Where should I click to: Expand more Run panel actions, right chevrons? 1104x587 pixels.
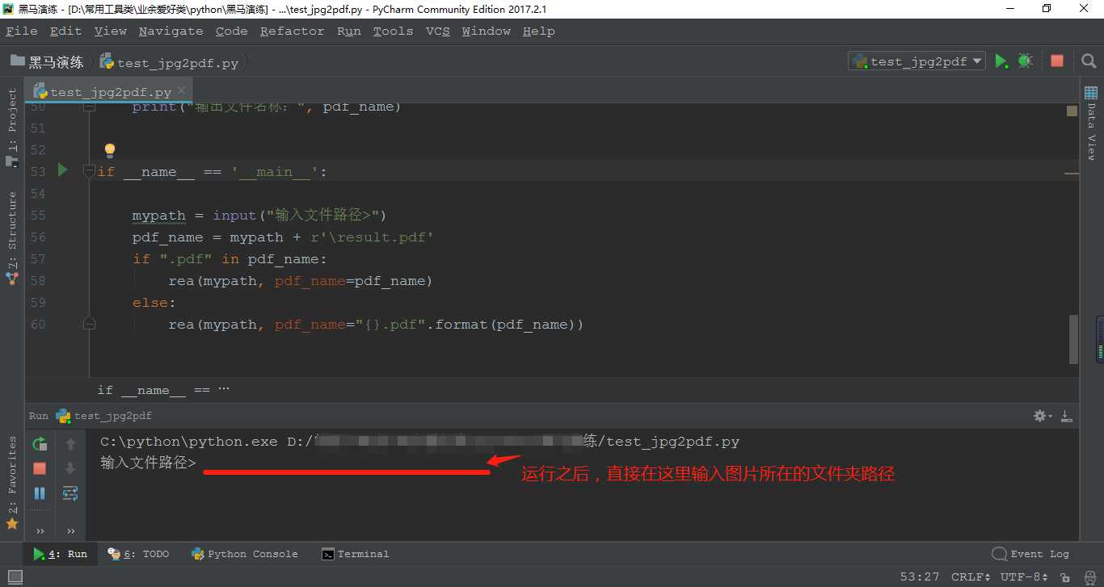tap(70, 530)
